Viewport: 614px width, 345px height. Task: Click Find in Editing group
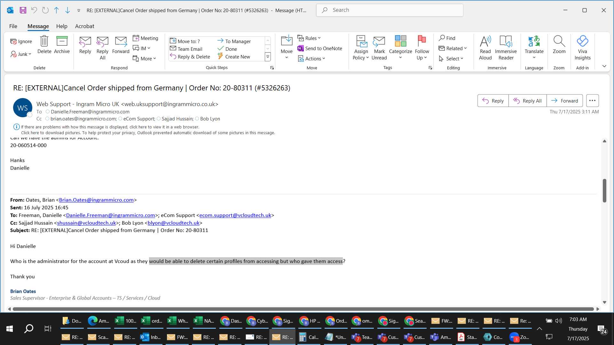pyautogui.click(x=447, y=38)
